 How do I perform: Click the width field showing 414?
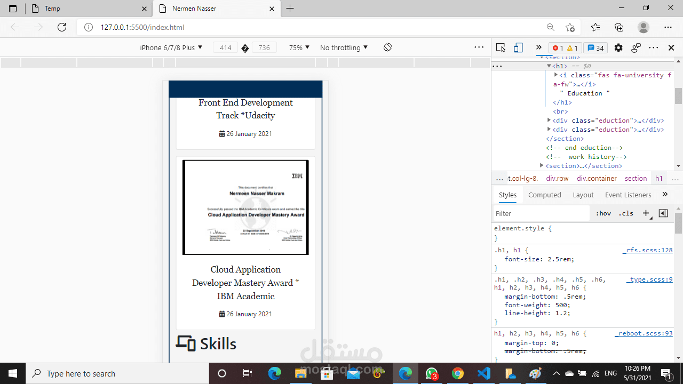point(225,47)
